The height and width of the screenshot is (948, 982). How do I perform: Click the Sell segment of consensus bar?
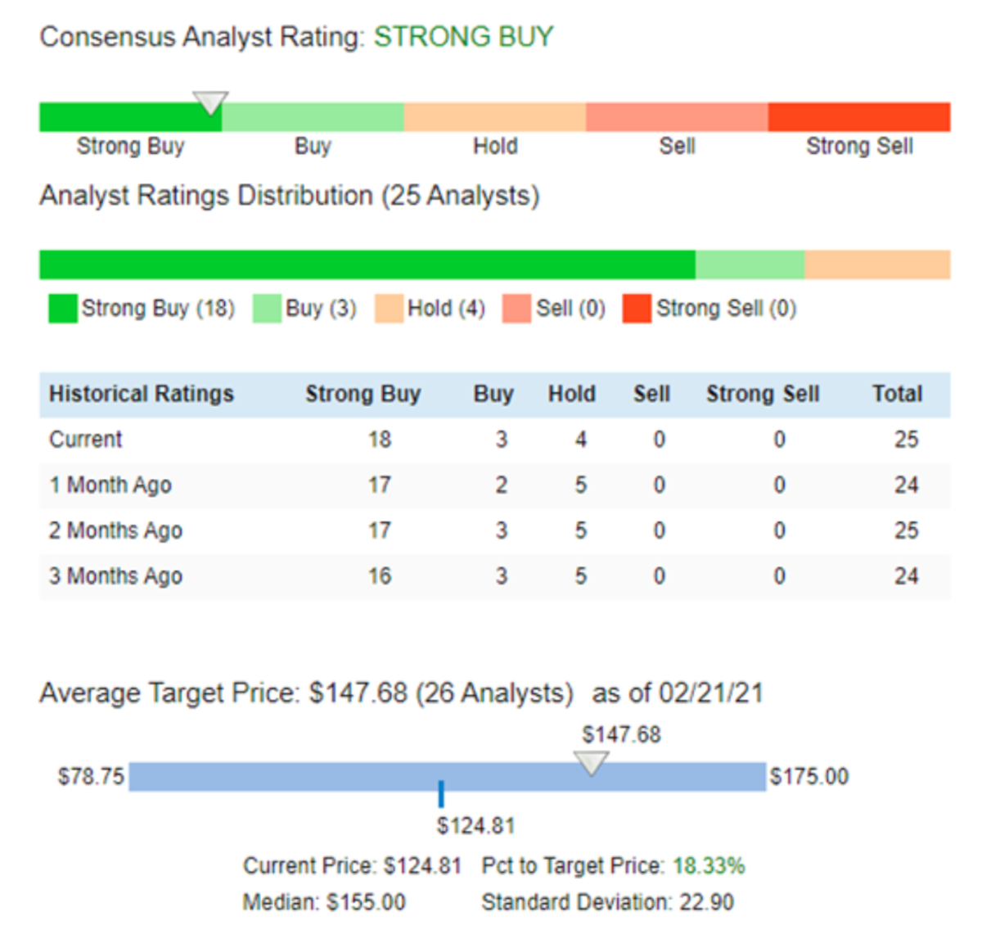[677, 117]
